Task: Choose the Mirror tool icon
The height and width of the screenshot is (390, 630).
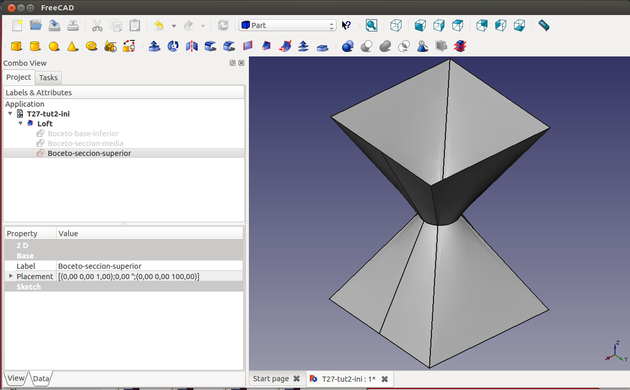Action: coord(192,47)
